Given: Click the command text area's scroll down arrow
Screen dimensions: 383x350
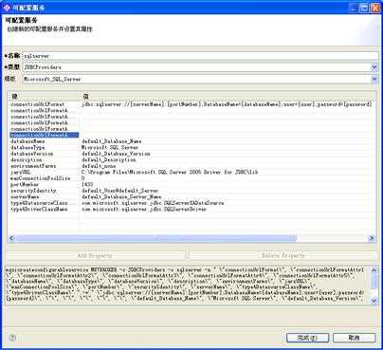Looking at the screenshot, I should point(374,301).
